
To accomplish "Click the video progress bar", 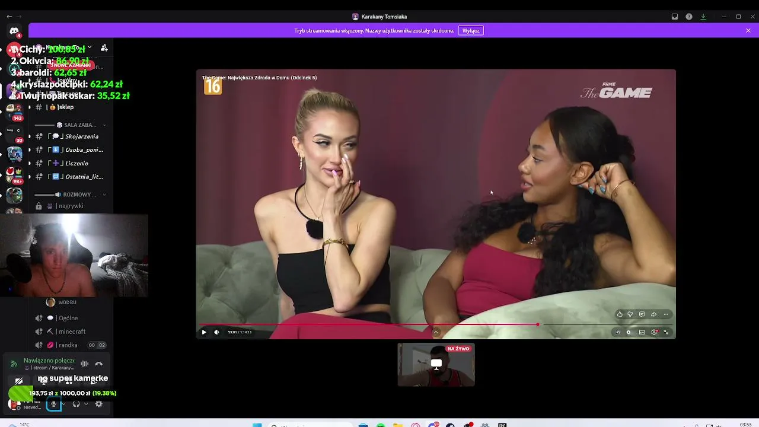I will (x=436, y=324).
